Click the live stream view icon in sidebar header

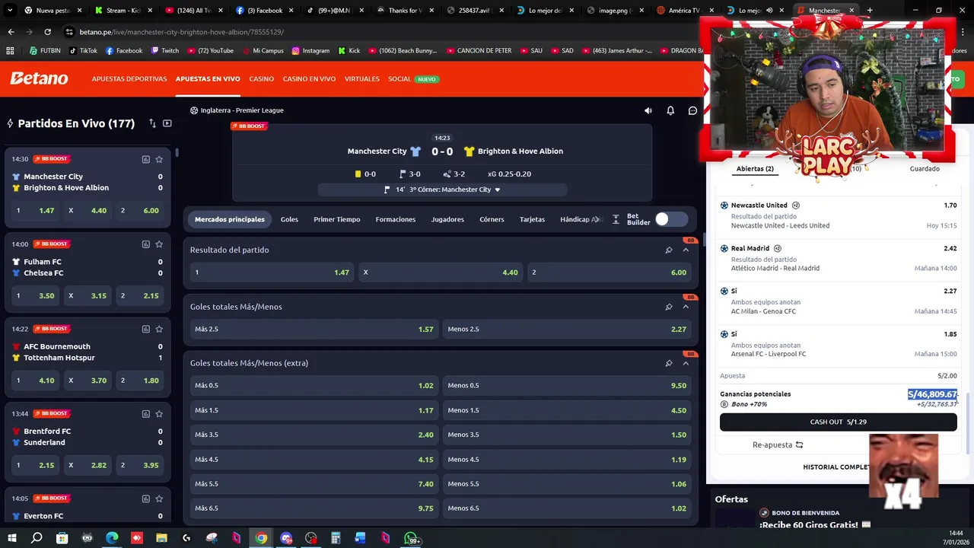click(x=167, y=123)
